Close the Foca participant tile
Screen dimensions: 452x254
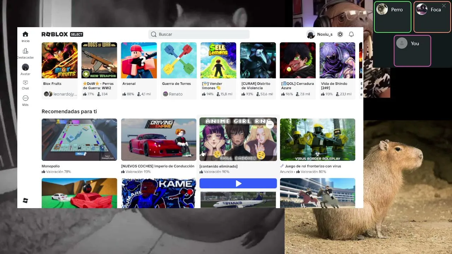444,6
